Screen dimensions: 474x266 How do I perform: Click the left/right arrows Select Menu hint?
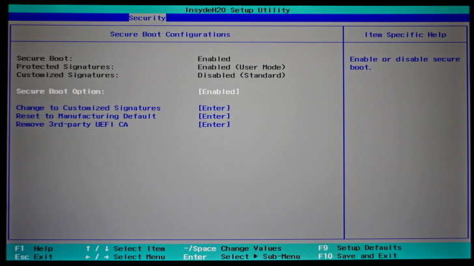tap(125, 257)
